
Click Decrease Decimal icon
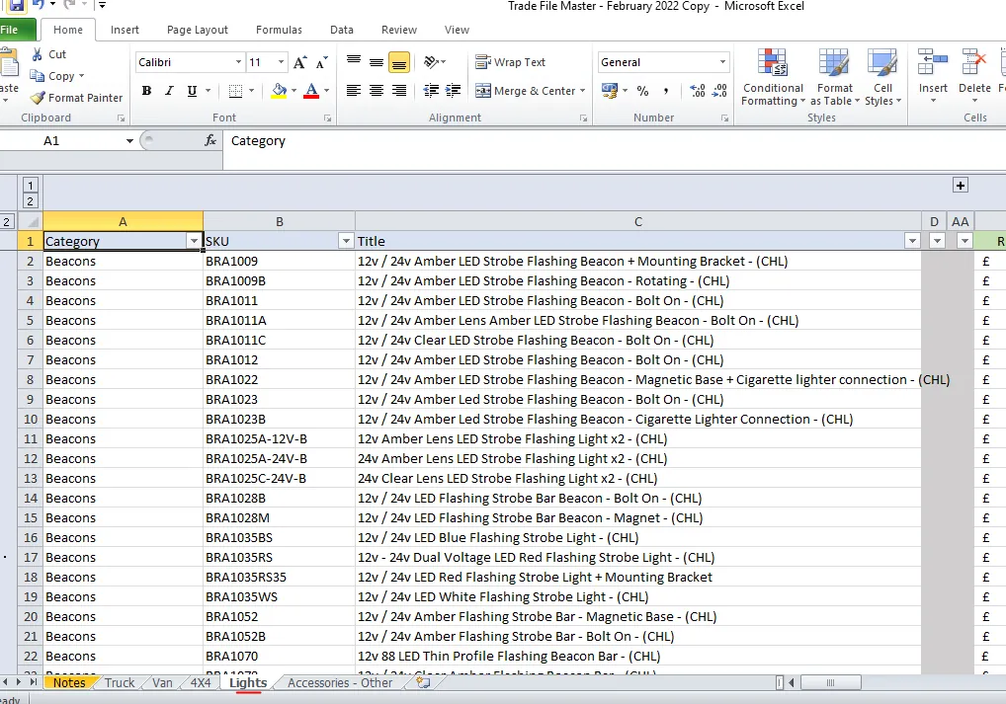[719, 91]
